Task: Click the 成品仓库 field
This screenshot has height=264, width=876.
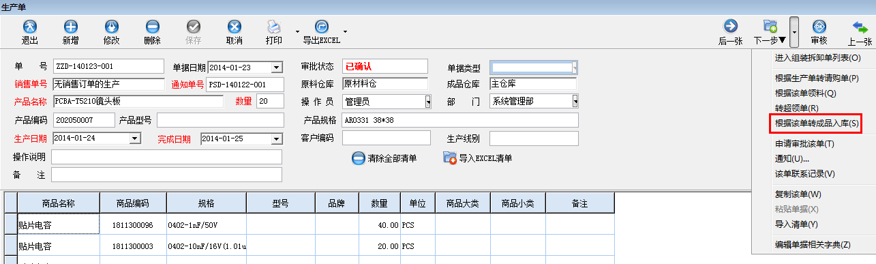Action: click(533, 84)
